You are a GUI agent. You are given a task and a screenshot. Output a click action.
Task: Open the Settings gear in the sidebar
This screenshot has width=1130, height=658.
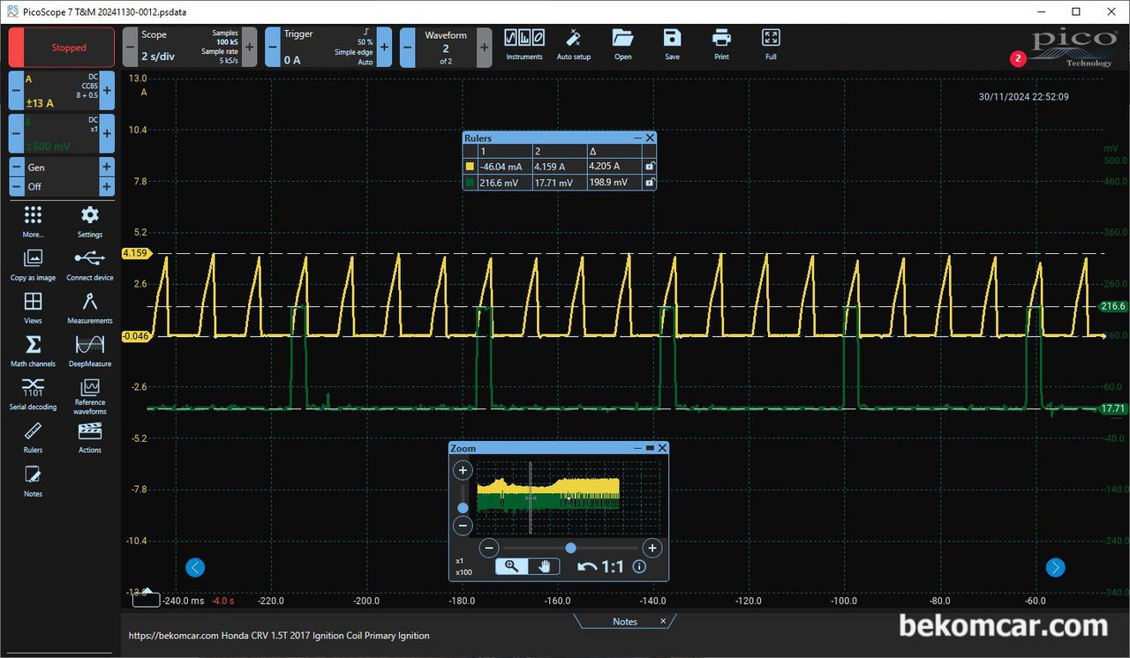point(90,221)
